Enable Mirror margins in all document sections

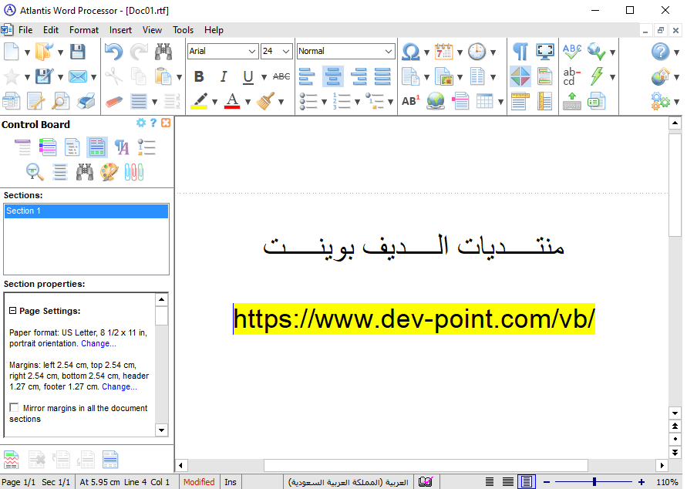(x=14, y=407)
